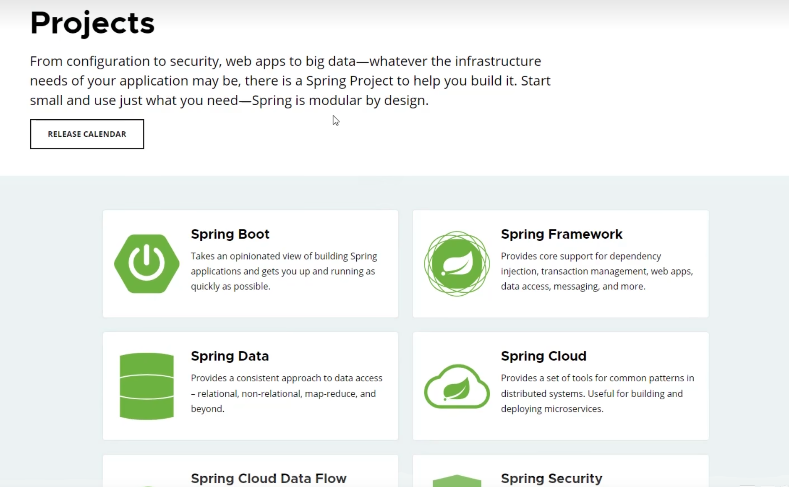
Task: Click the Spring Framework leaf globe icon
Action: click(x=457, y=263)
